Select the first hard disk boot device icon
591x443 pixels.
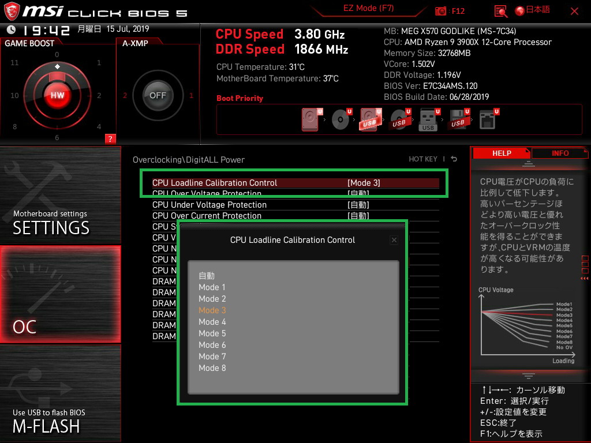[x=311, y=119]
